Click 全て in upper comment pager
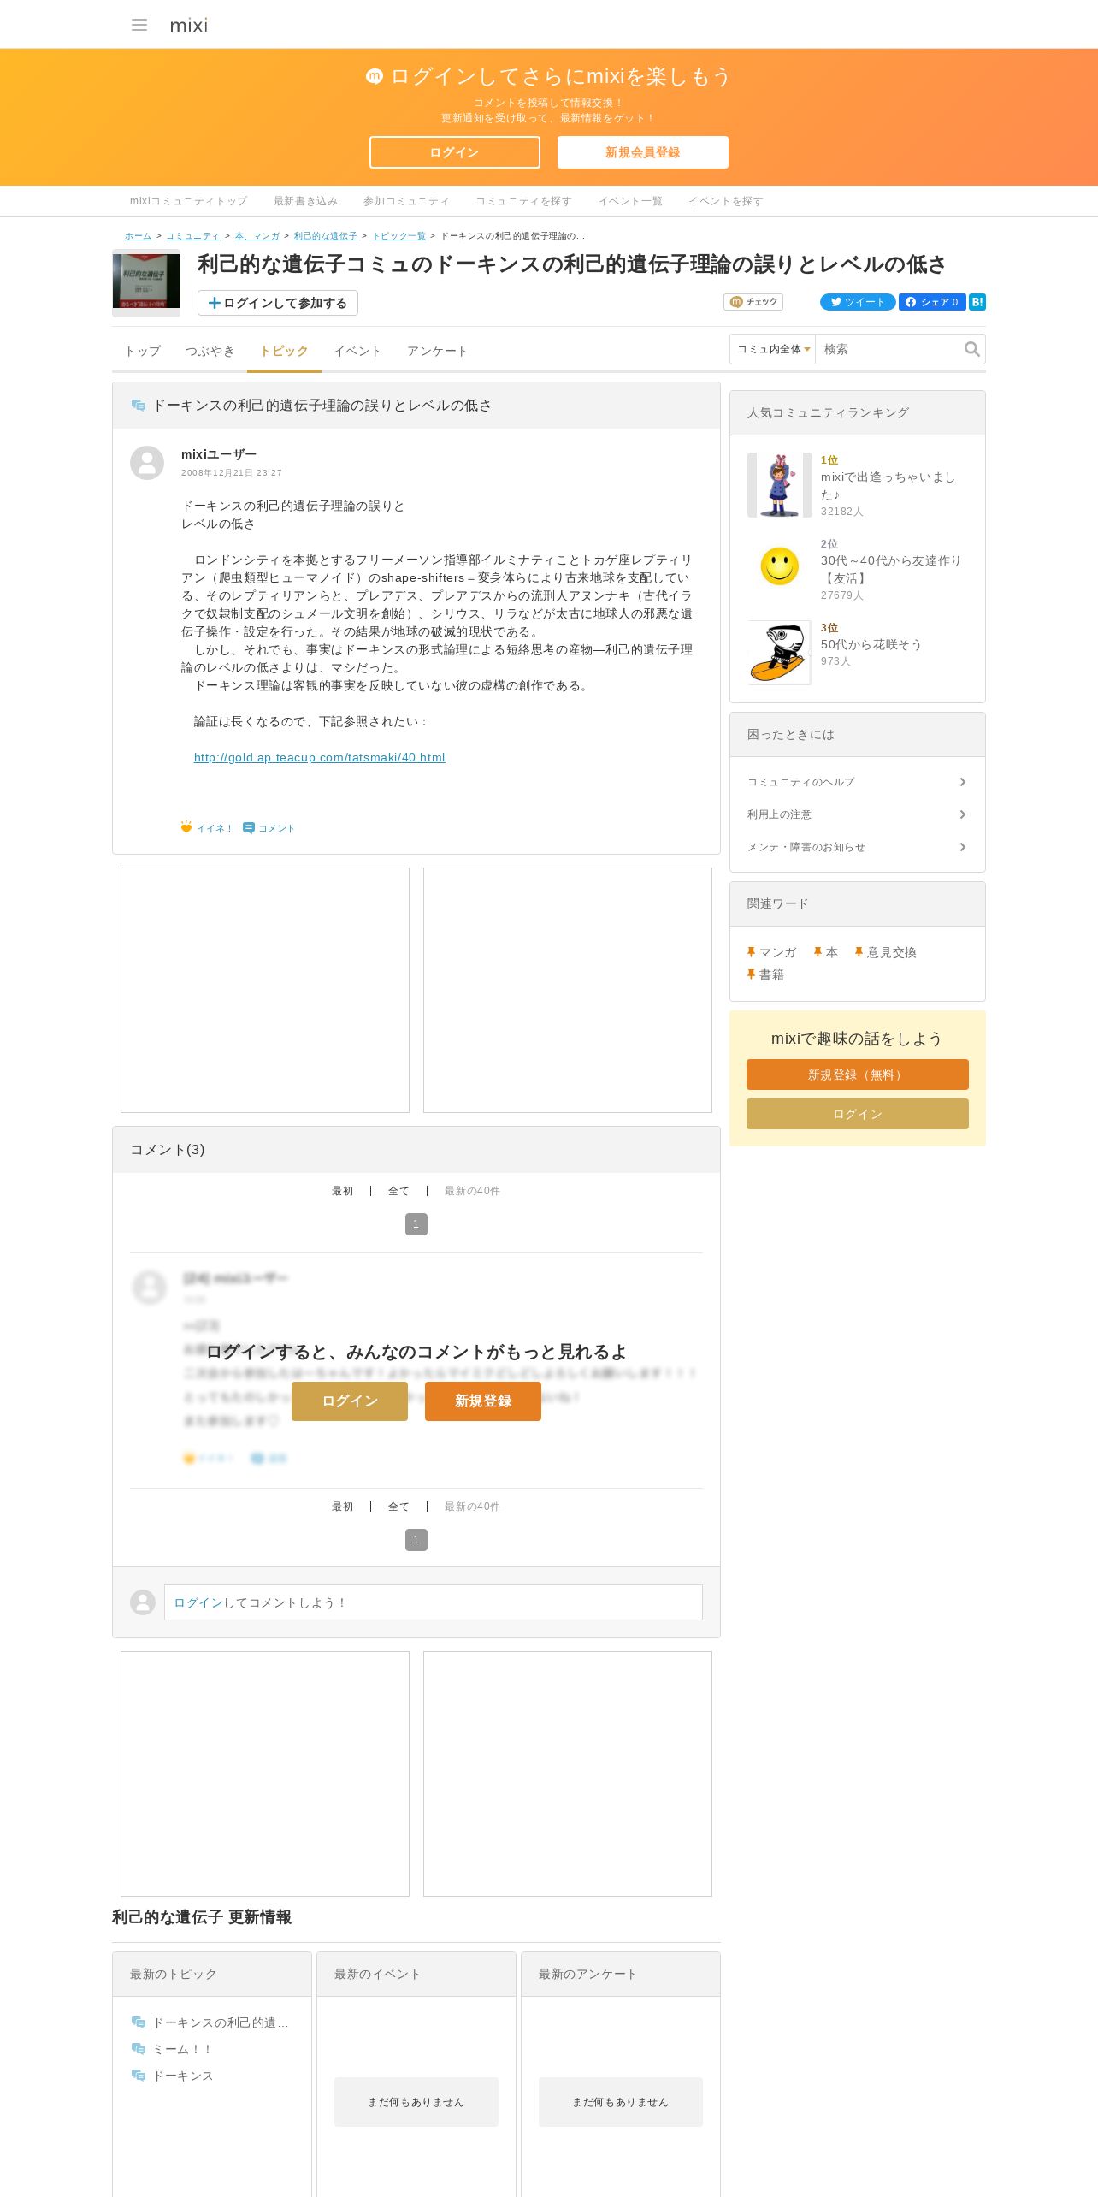1098x2197 pixels. click(398, 1191)
